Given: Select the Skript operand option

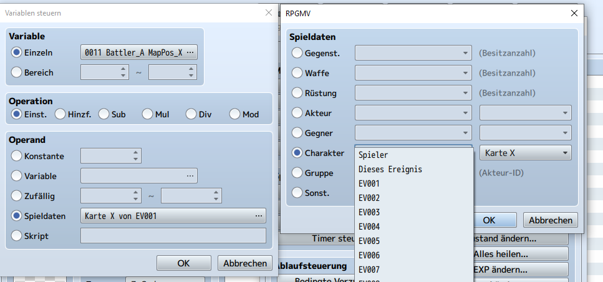Looking at the screenshot, I should click(17, 236).
